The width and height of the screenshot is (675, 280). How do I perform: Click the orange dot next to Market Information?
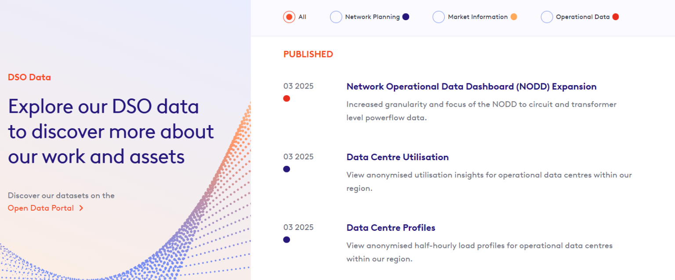pyautogui.click(x=513, y=17)
